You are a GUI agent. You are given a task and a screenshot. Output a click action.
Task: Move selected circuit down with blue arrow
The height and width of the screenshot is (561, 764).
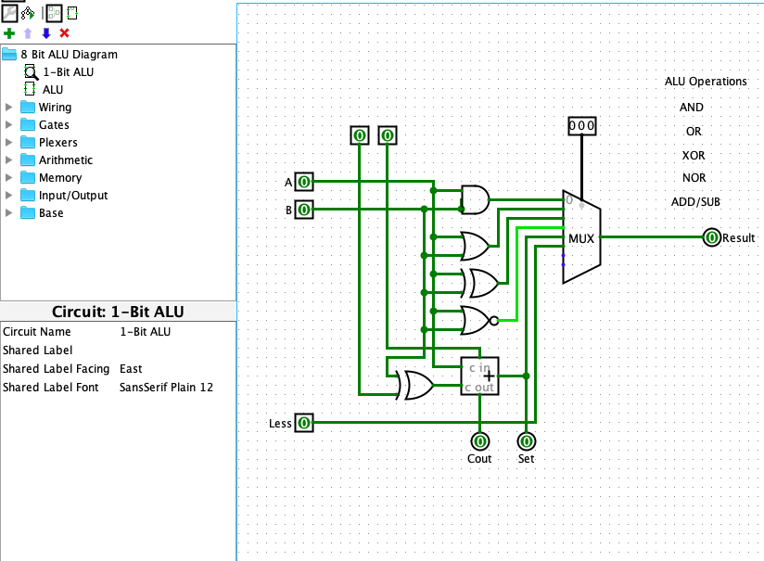coord(46,33)
